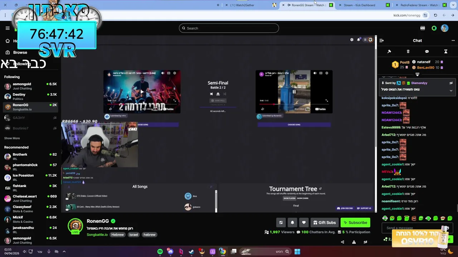Click the in-stream settings gear icon
The height and width of the screenshot is (257, 458).
point(352,40)
